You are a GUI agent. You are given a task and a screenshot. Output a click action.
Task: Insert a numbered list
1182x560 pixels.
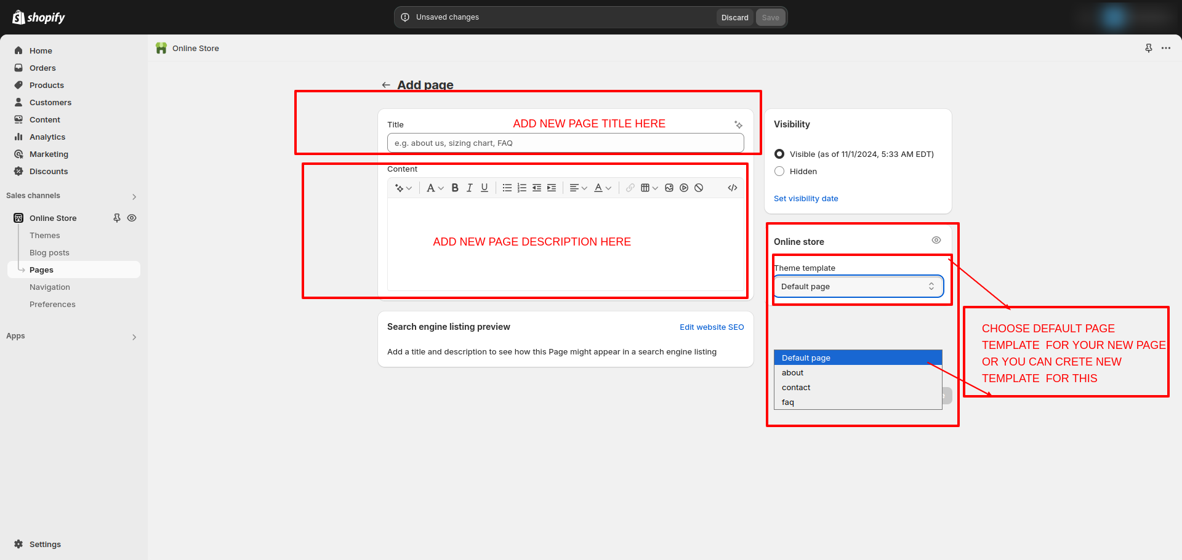tap(522, 188)
